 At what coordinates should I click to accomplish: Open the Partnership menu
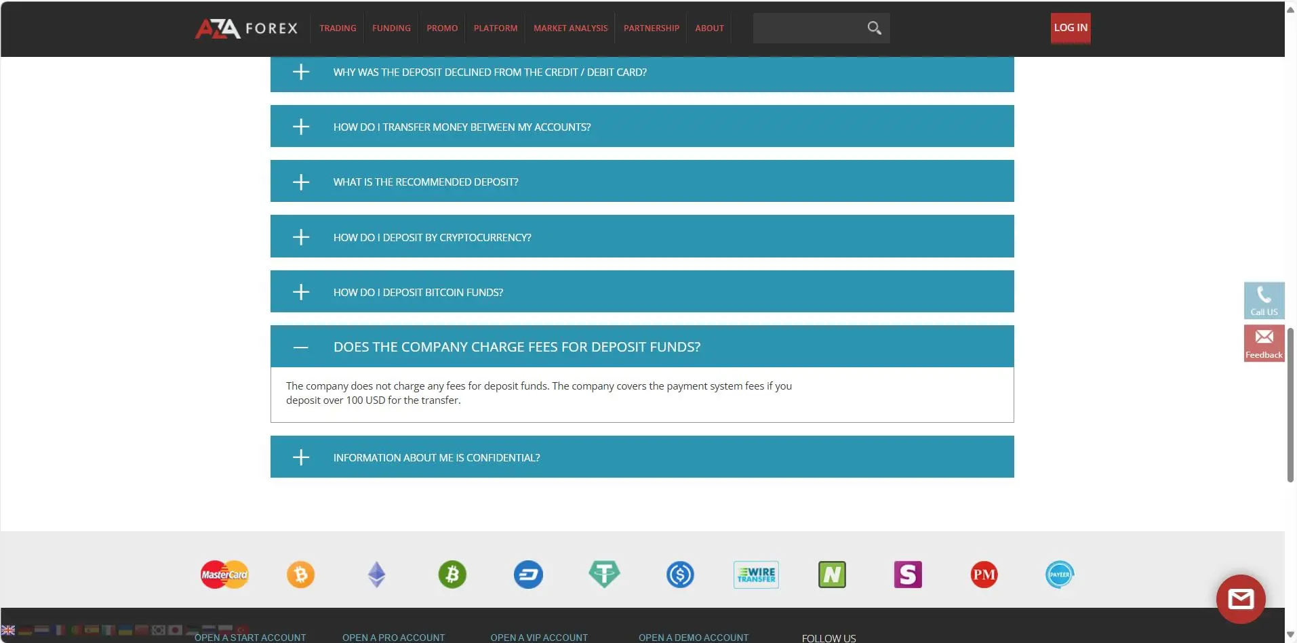pos(651,28)
